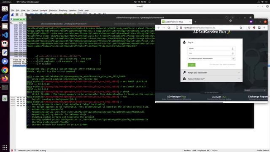Viewport: 270px width, 152px height.
Task: Expand Forgot your password section
Action: (211, 73)
